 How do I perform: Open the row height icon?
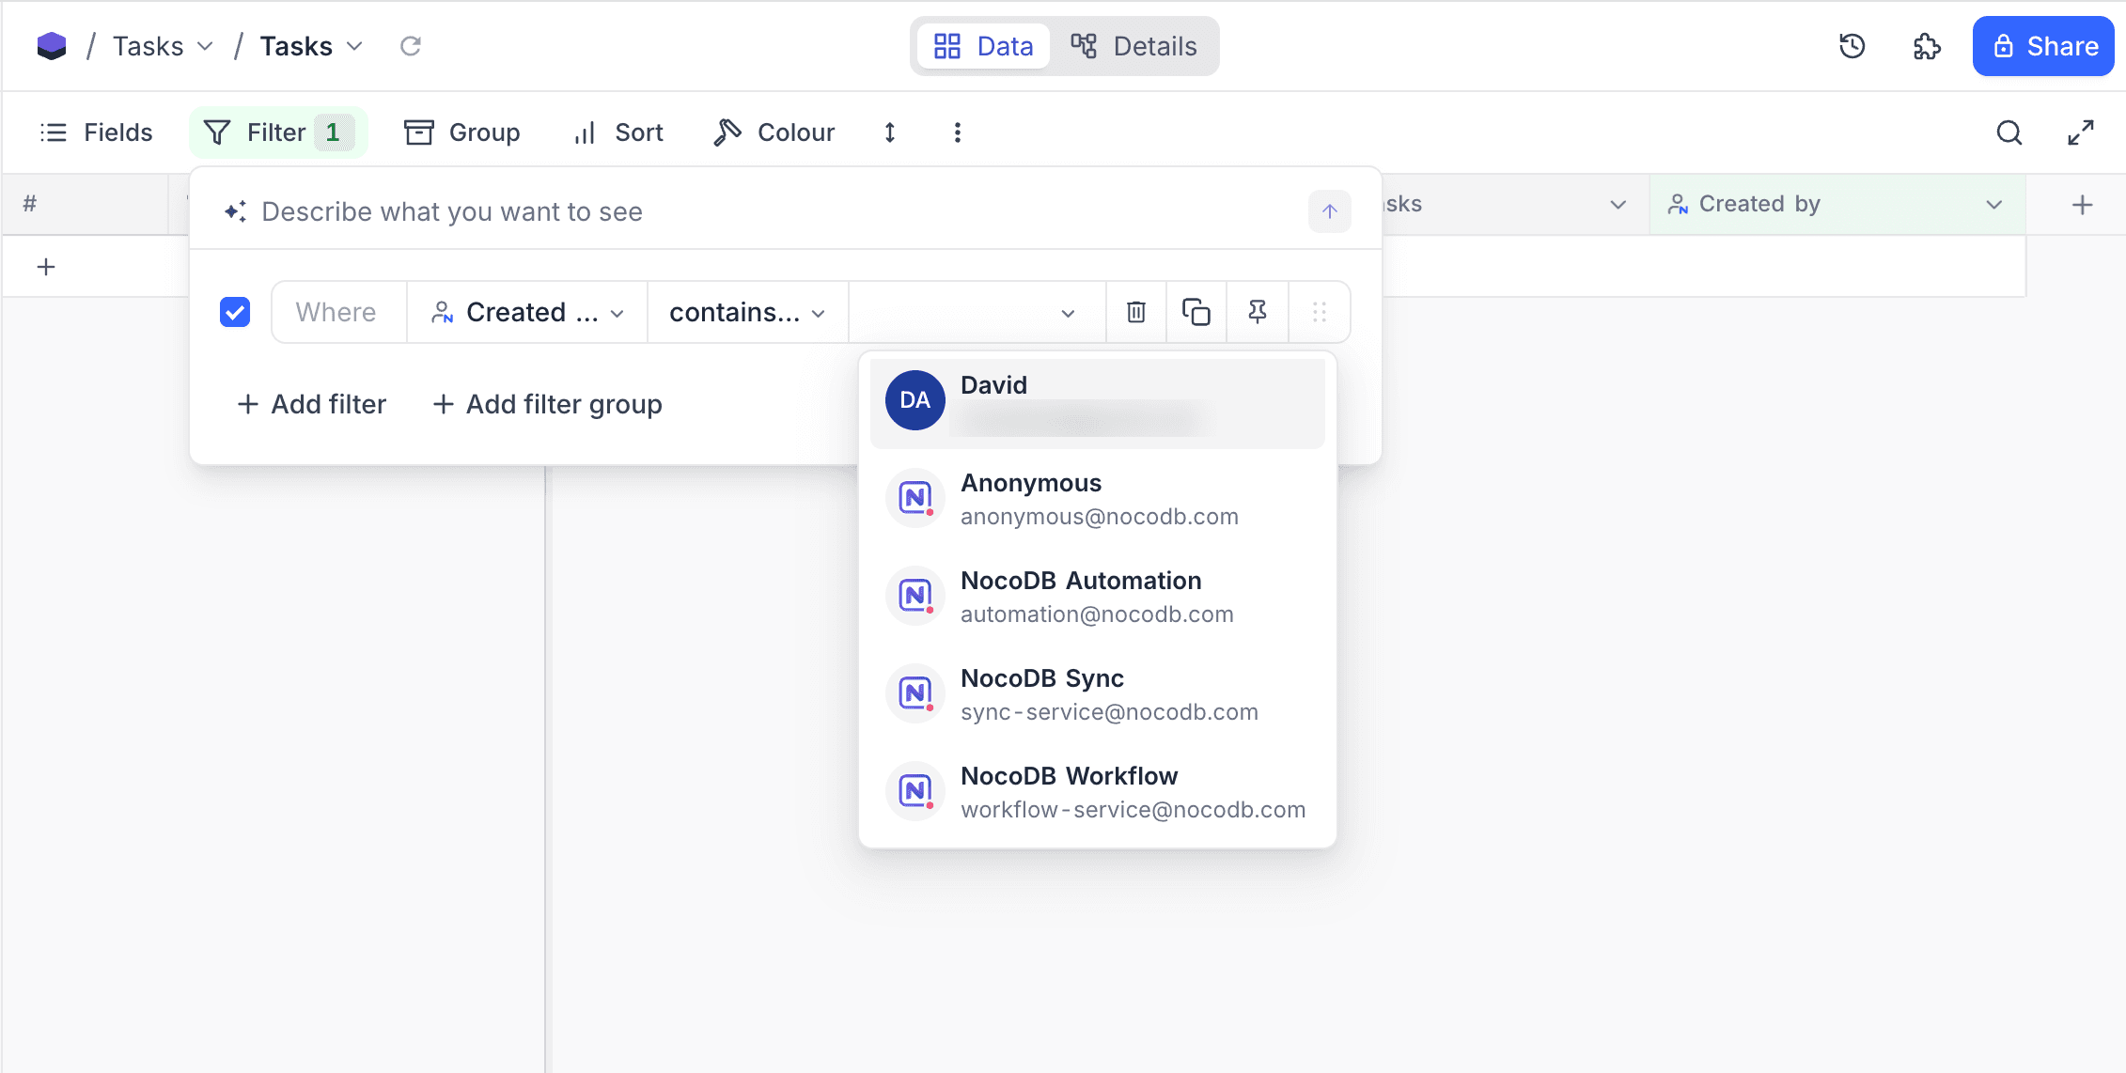click(x=890, y=132)
